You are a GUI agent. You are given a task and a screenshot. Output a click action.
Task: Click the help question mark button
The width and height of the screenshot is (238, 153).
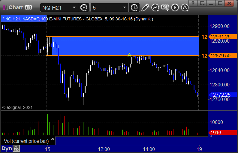193,3
